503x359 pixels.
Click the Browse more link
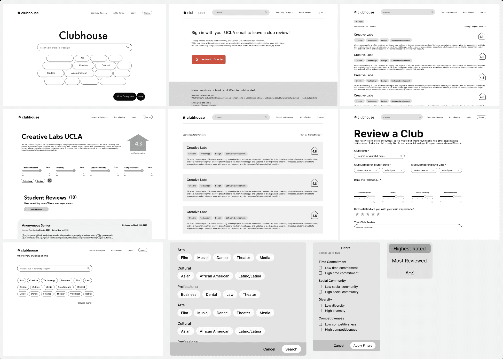85,303
